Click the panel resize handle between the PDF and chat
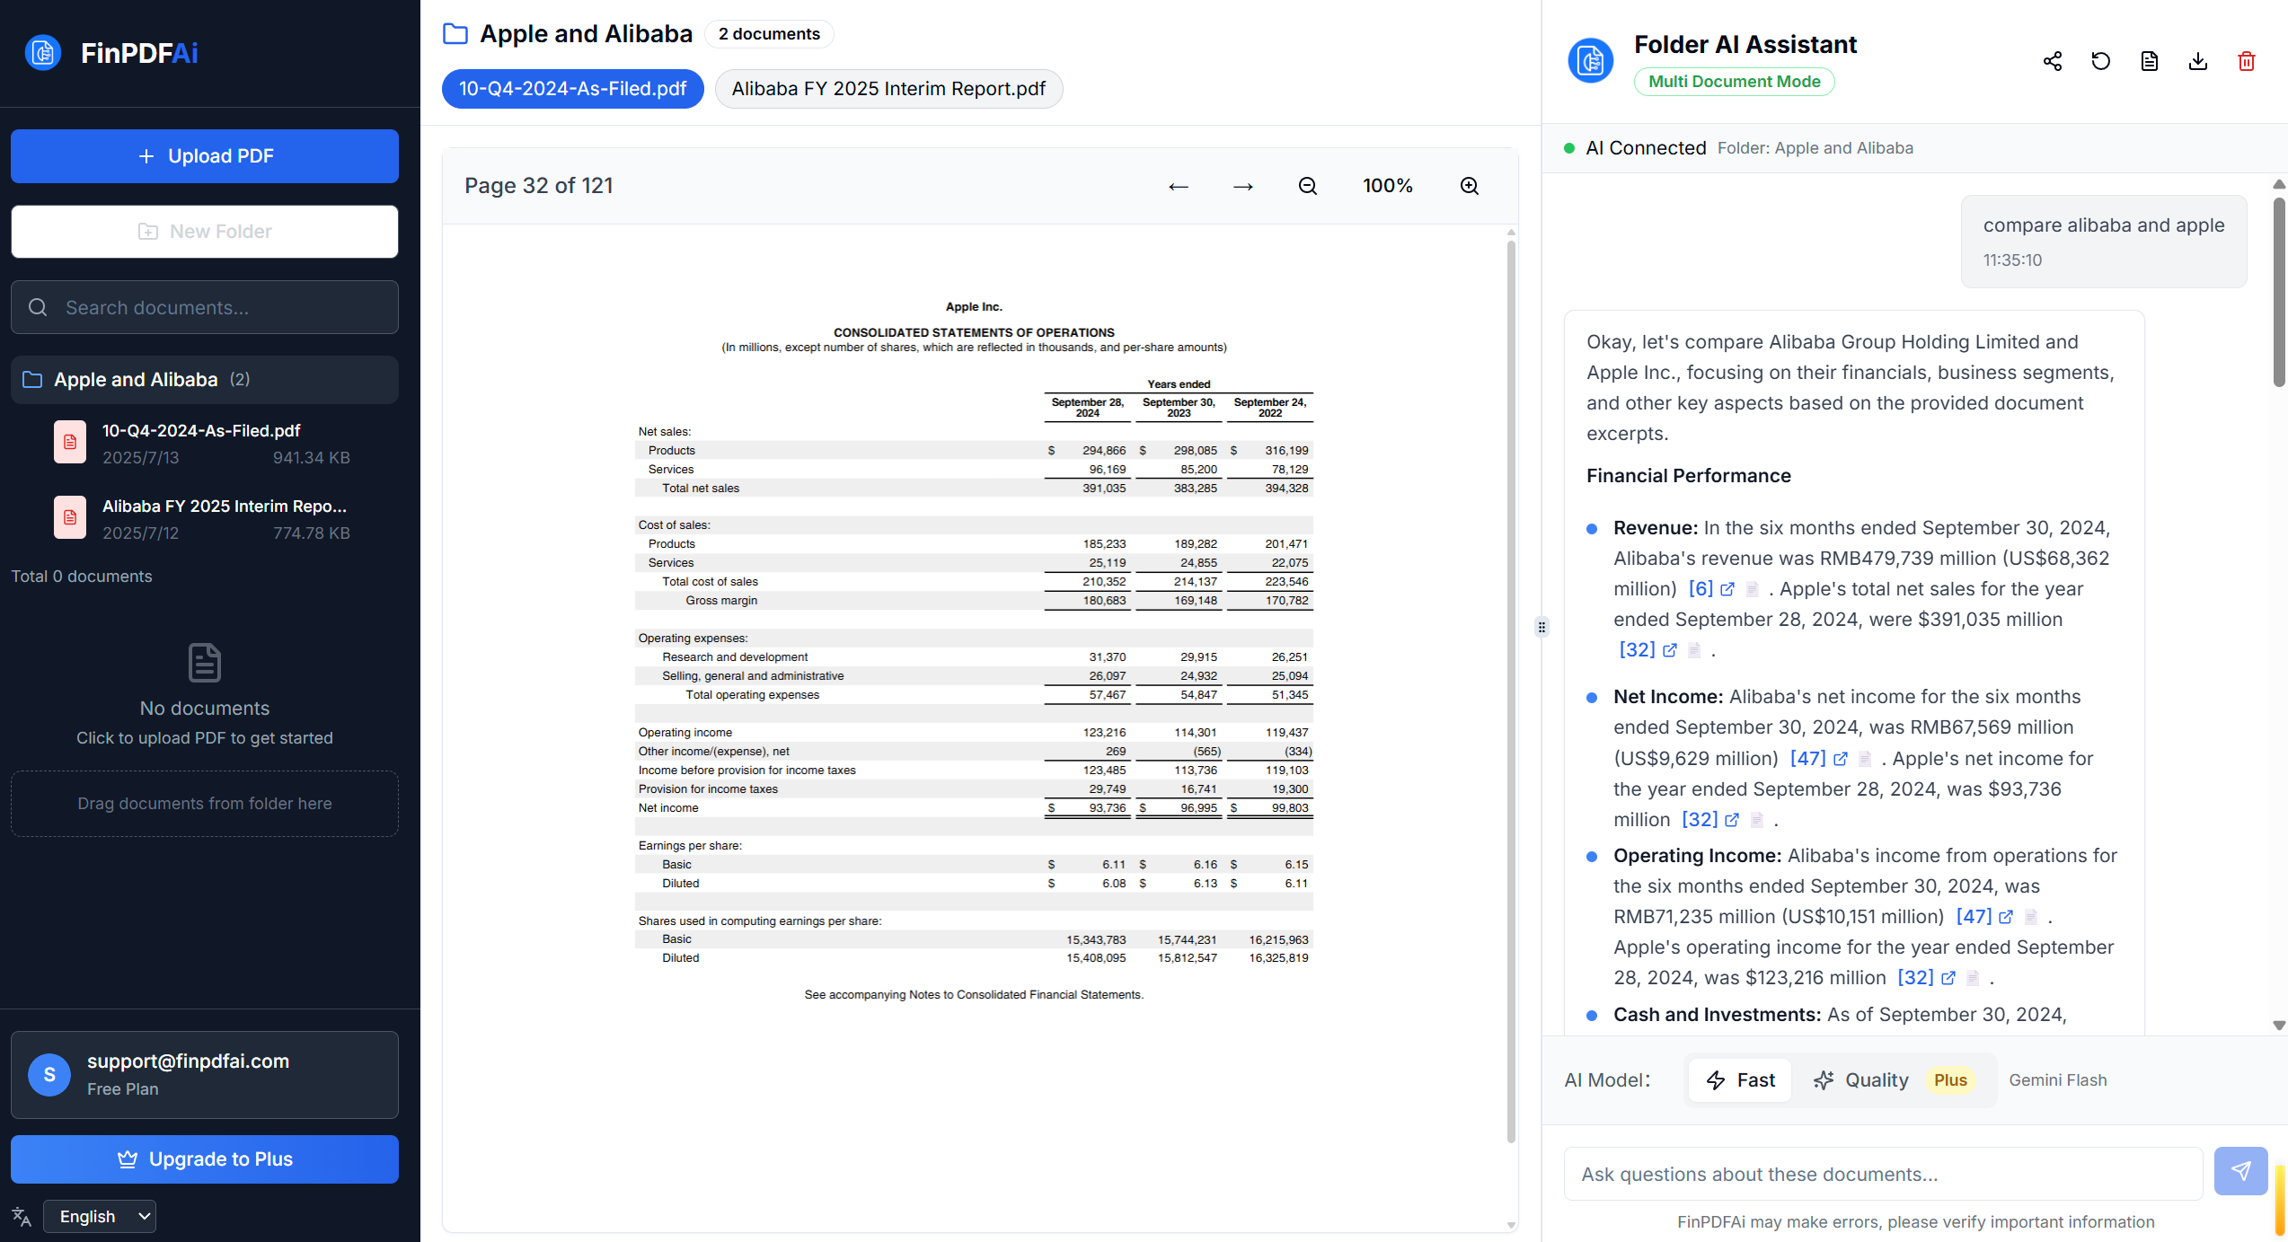The height and width of the screenshot is (1242, 2288). 1542,627
